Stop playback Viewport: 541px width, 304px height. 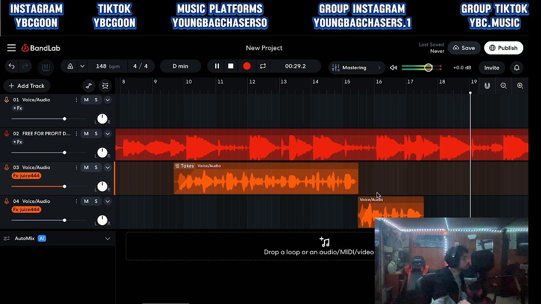tap(231, 66)
